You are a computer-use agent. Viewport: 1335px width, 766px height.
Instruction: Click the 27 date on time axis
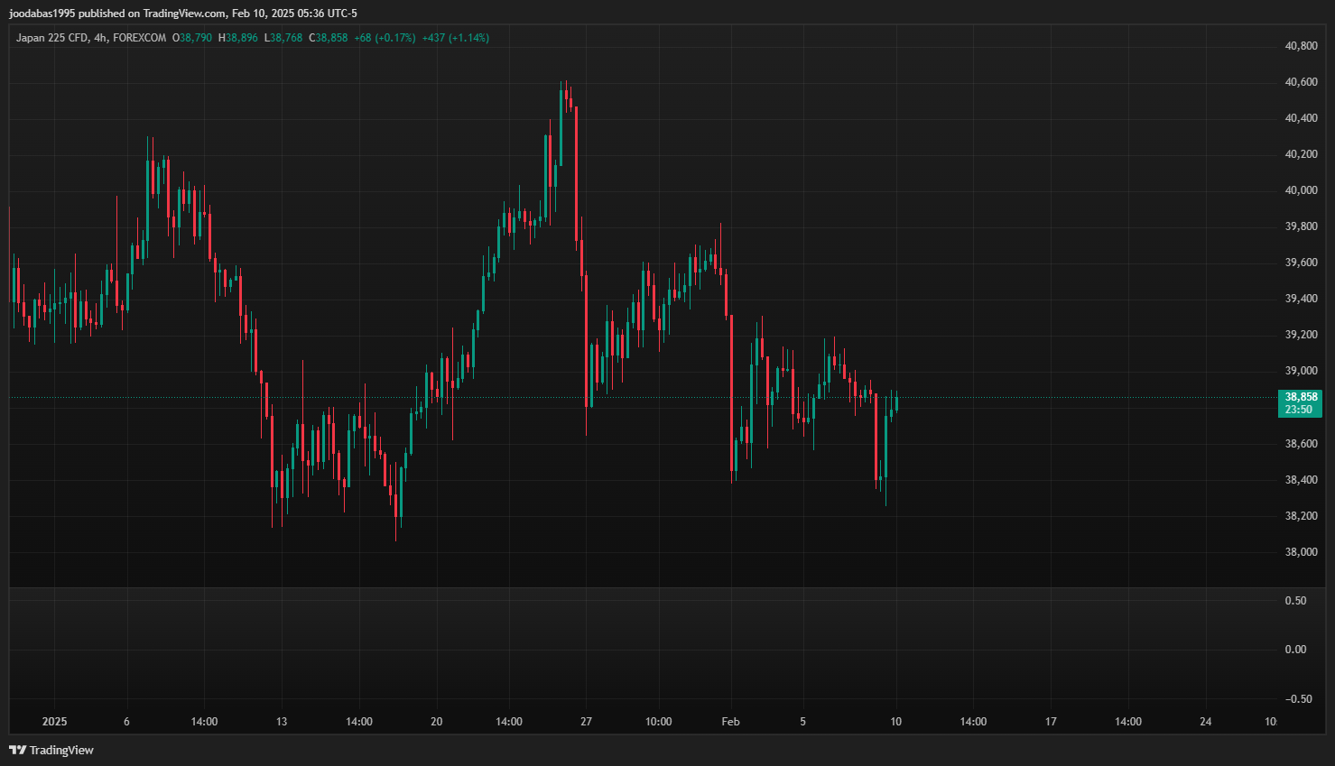point(586,722)
